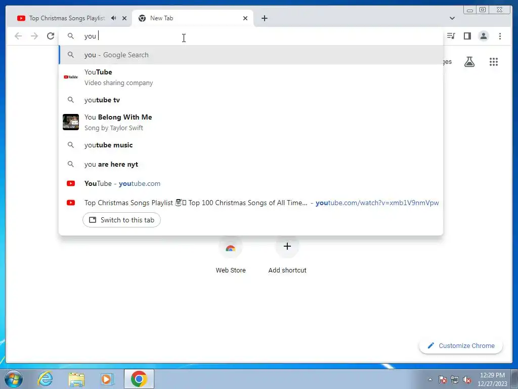This screenshot has width=518, height=389.
Task: Open Windows Media Player on taskbar
Action: pos(107,379)
